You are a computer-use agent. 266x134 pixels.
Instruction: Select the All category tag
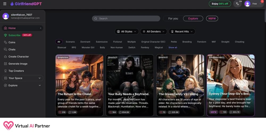[59, 42]
